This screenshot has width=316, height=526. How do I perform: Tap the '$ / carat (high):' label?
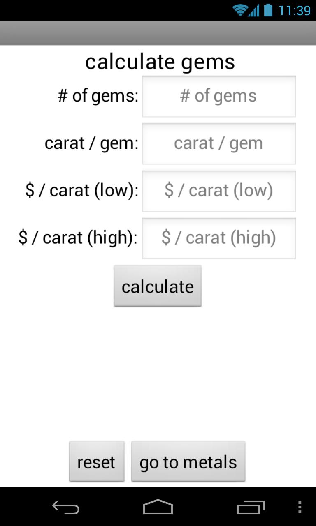click(x=78, y=238)
